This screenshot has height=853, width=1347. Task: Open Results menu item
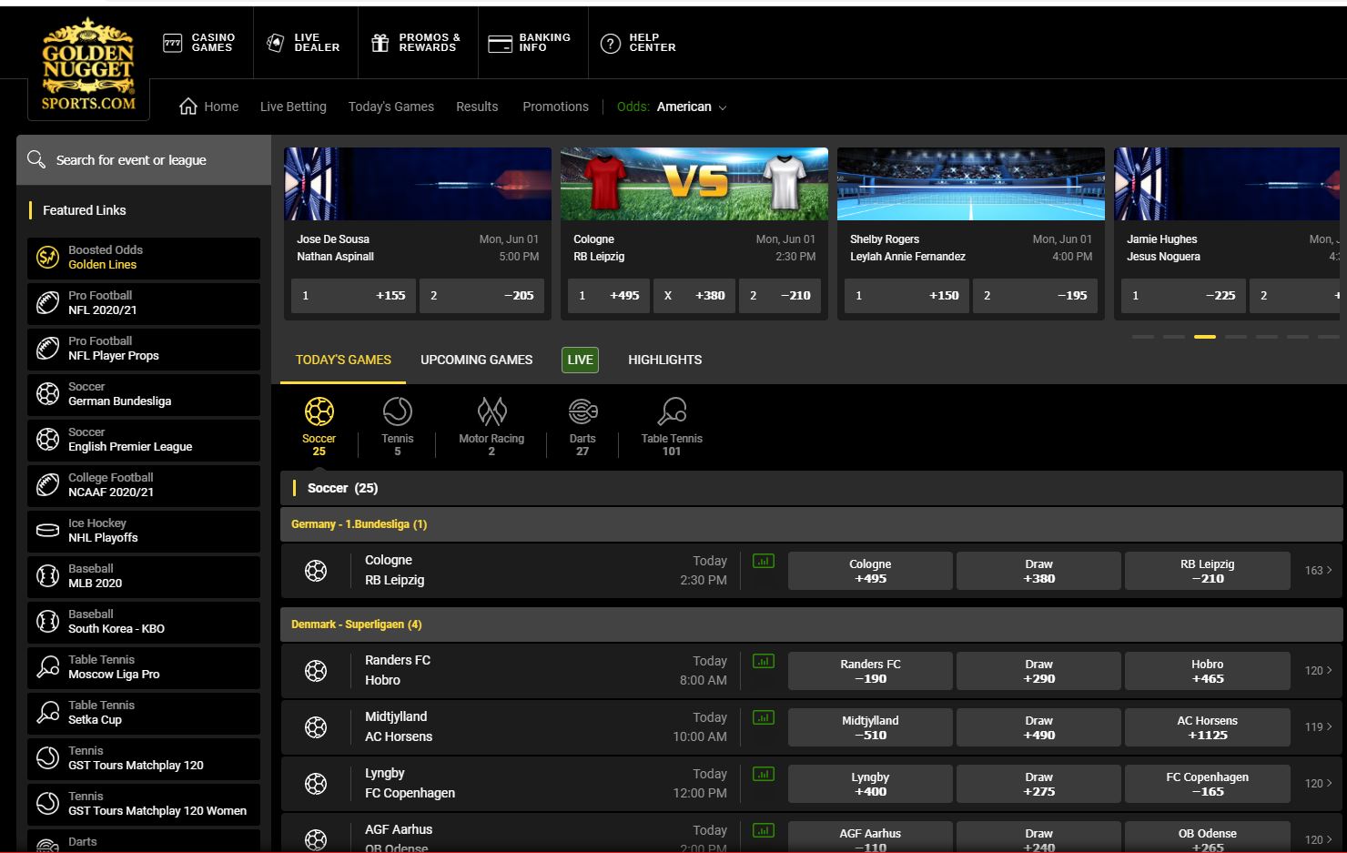477,107
